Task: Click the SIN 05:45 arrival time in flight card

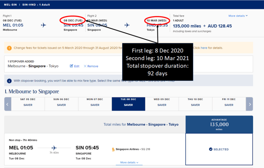Action: click(87, 148)
